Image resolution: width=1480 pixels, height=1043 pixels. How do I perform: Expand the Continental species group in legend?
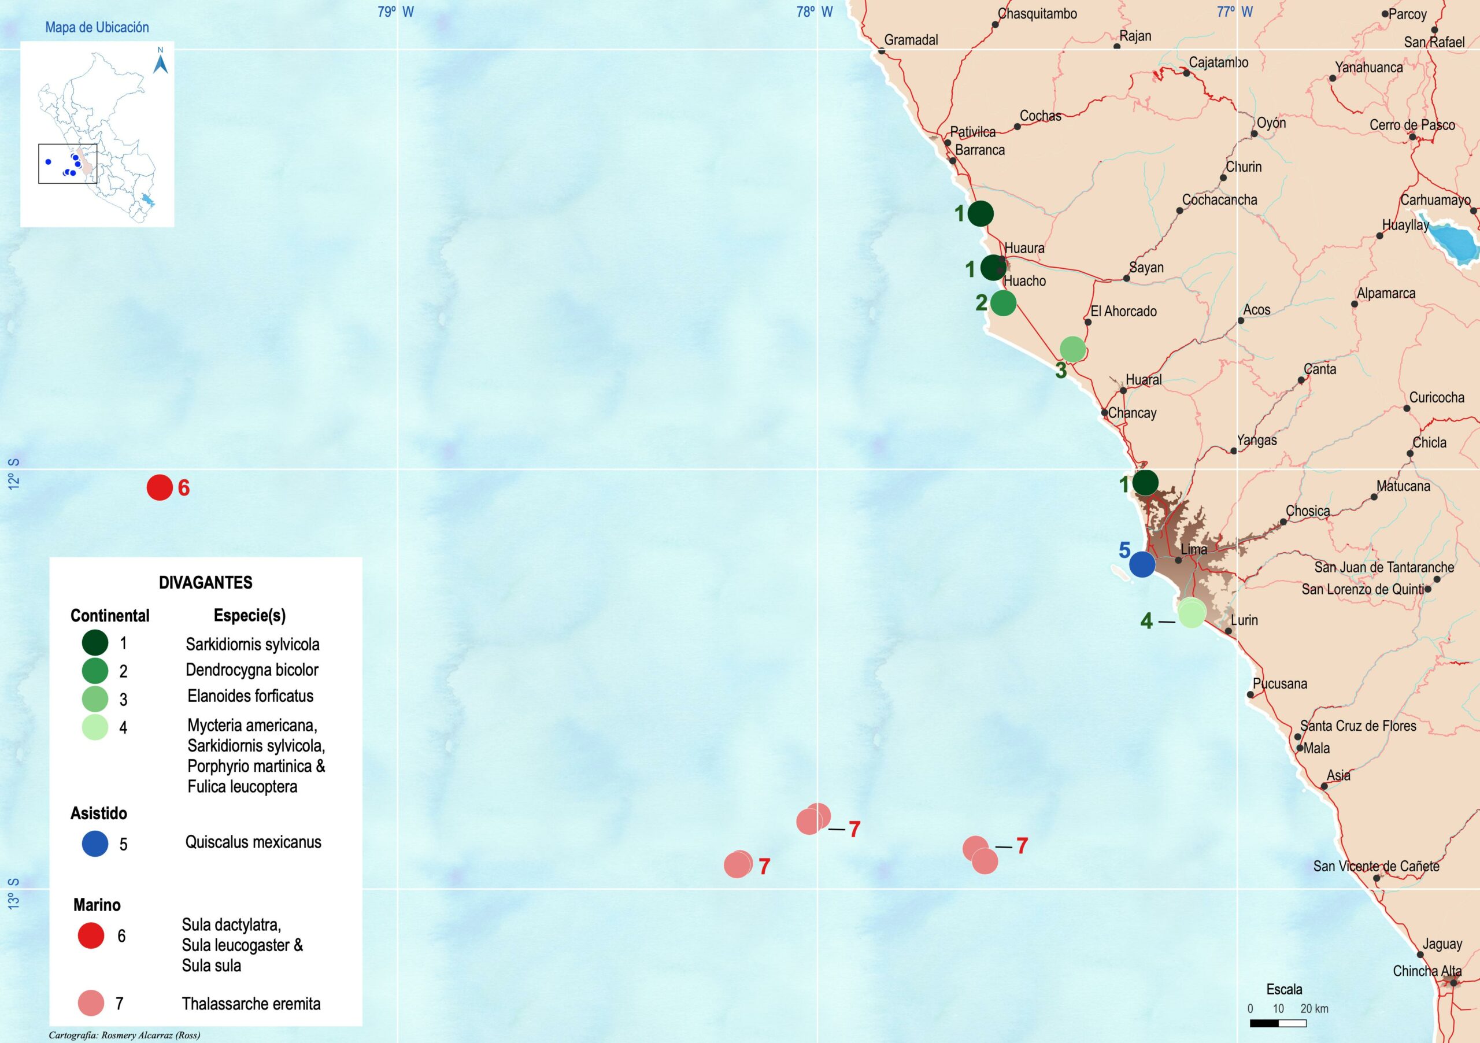pos(112,616)
